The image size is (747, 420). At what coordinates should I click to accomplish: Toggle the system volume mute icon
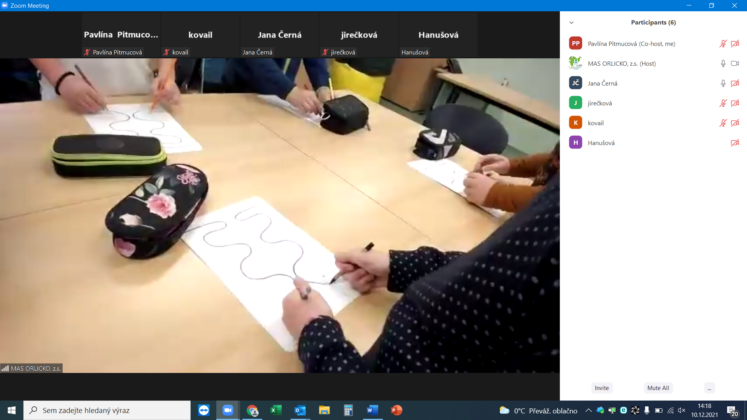[x=681, y=410]
